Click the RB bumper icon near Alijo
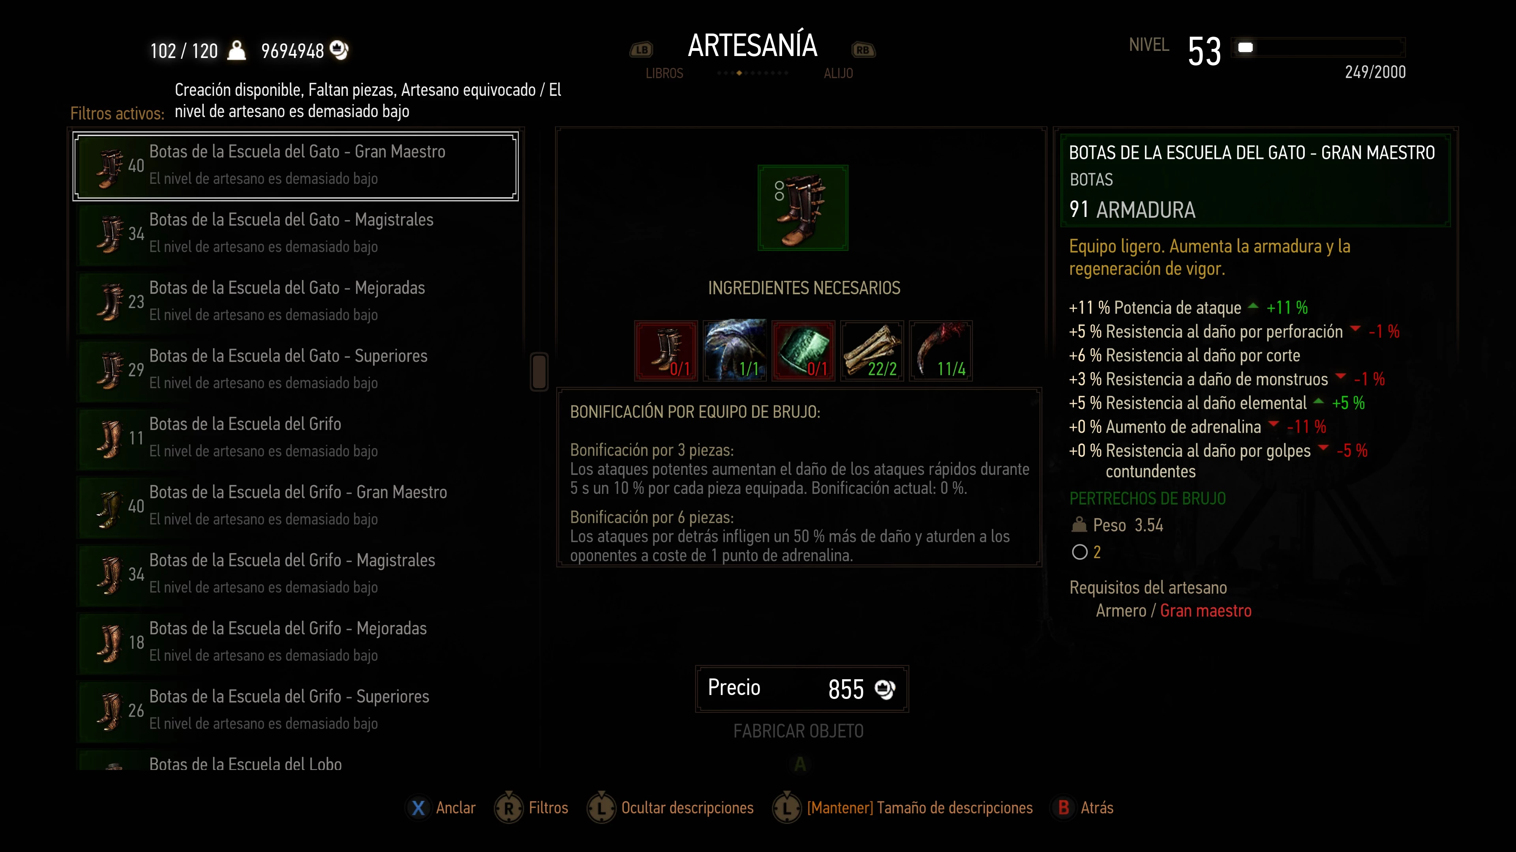 [x=863, y=50]
